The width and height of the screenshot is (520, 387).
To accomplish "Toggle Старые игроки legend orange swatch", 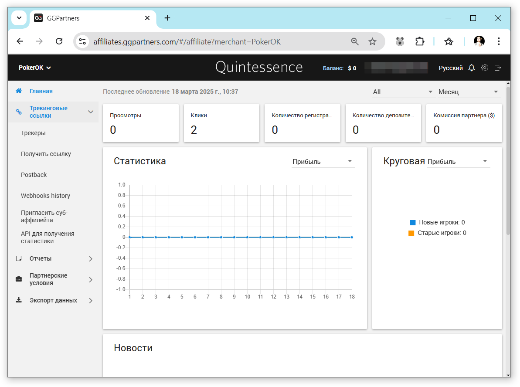I will tap(411, 233).
